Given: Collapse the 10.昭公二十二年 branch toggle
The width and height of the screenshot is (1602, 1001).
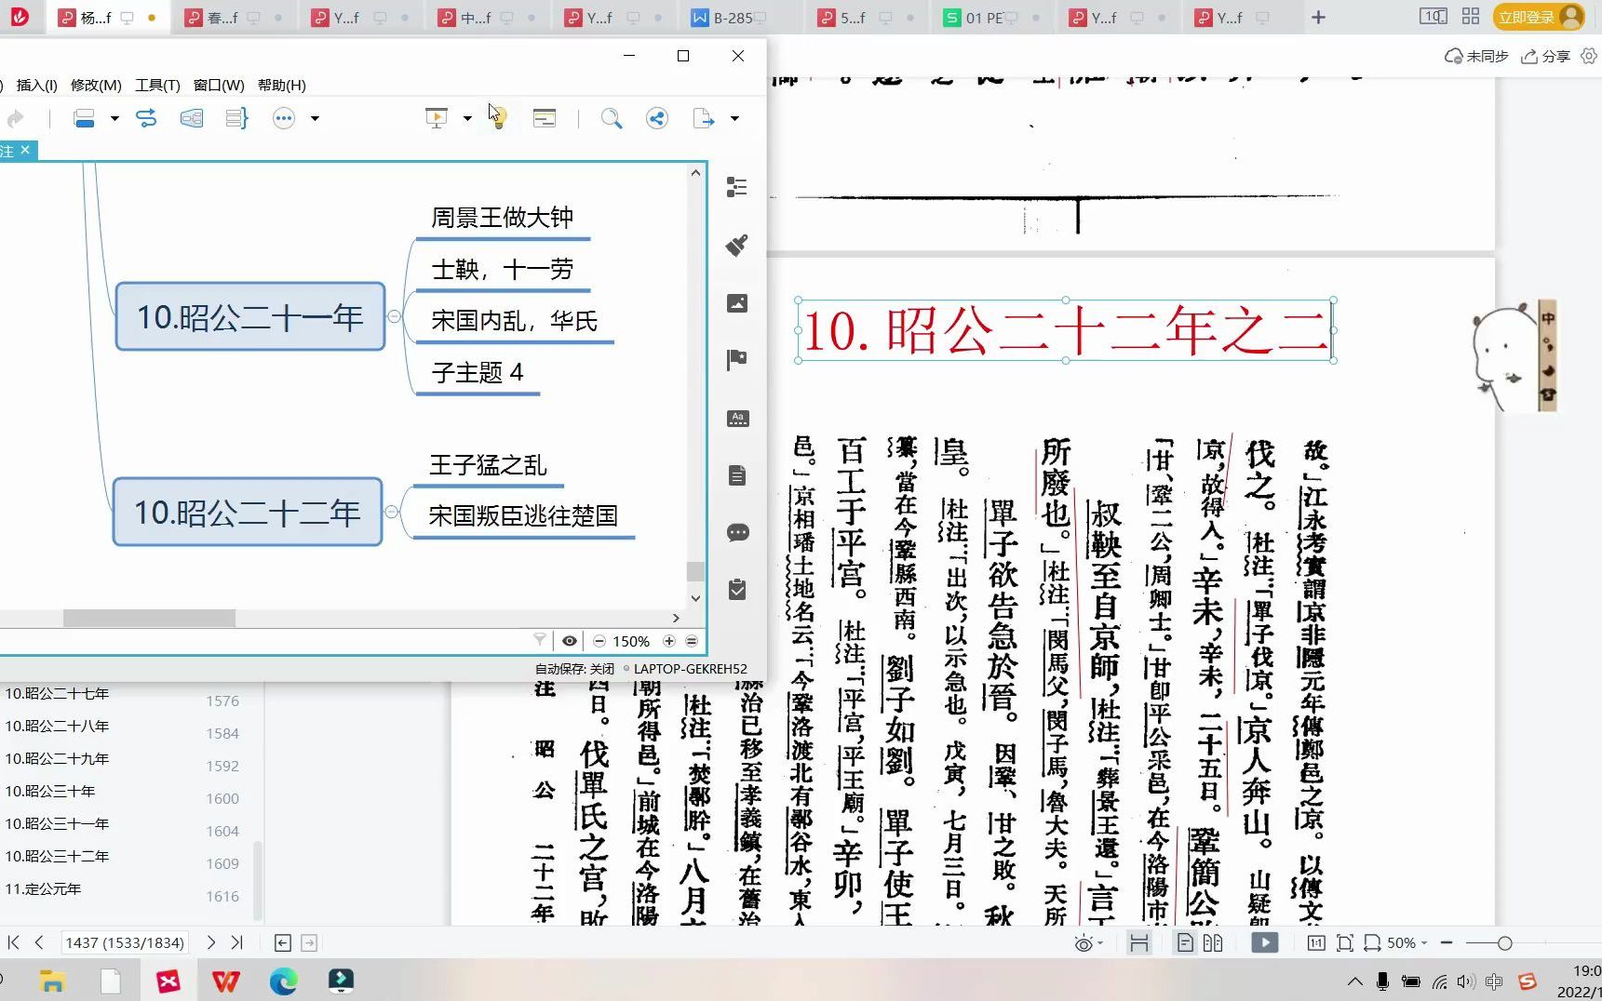Looking at the screenshot, I should click(392, 512).
